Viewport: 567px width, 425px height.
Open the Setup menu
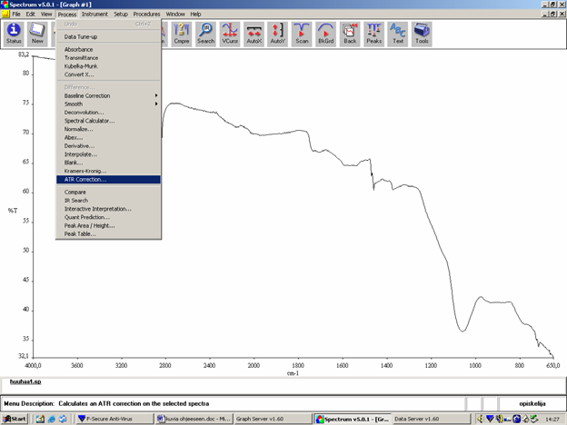click(x=121, y=15)
